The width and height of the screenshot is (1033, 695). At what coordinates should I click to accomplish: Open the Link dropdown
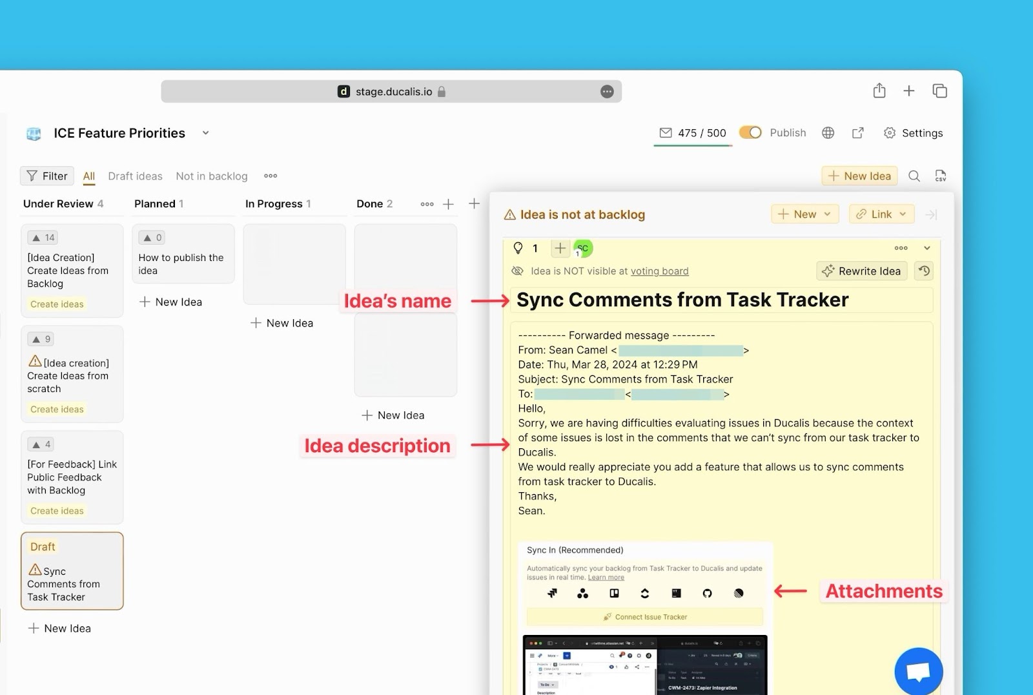coord(881,214)
